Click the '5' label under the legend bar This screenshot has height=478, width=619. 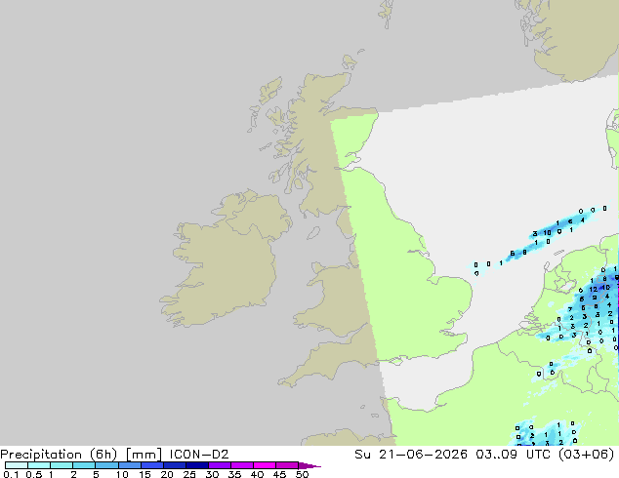[x=96, y=474]
